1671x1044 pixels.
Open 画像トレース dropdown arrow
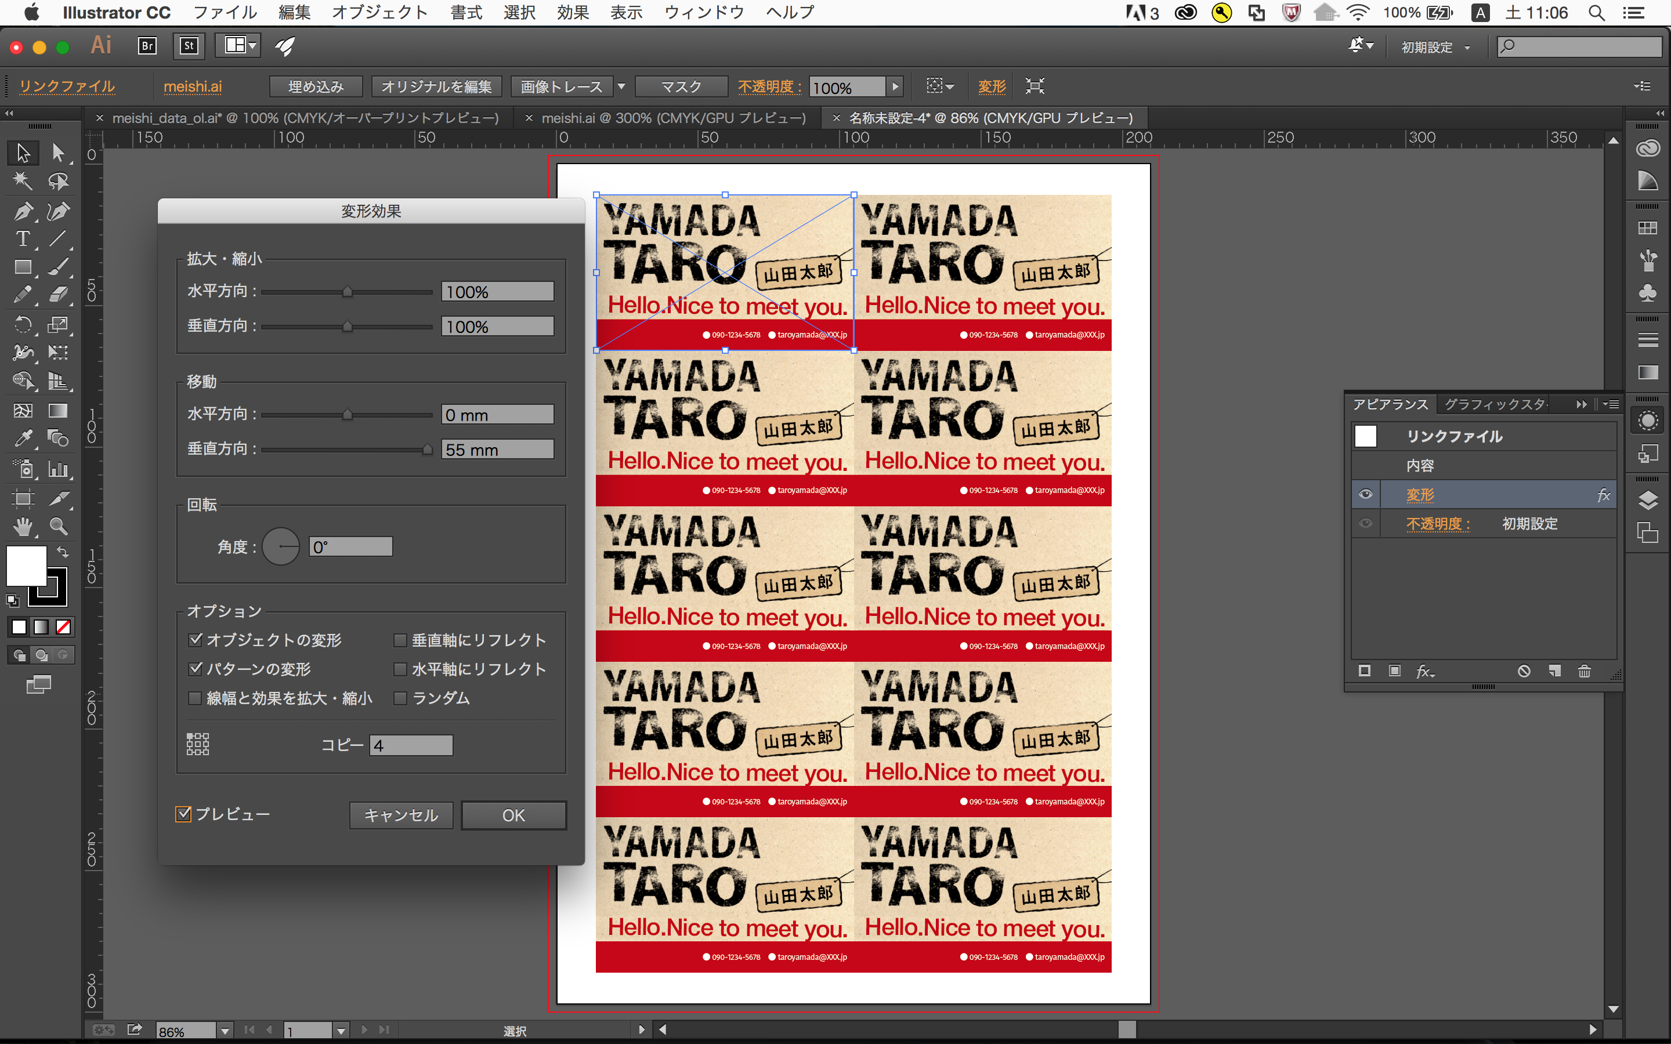621,86
